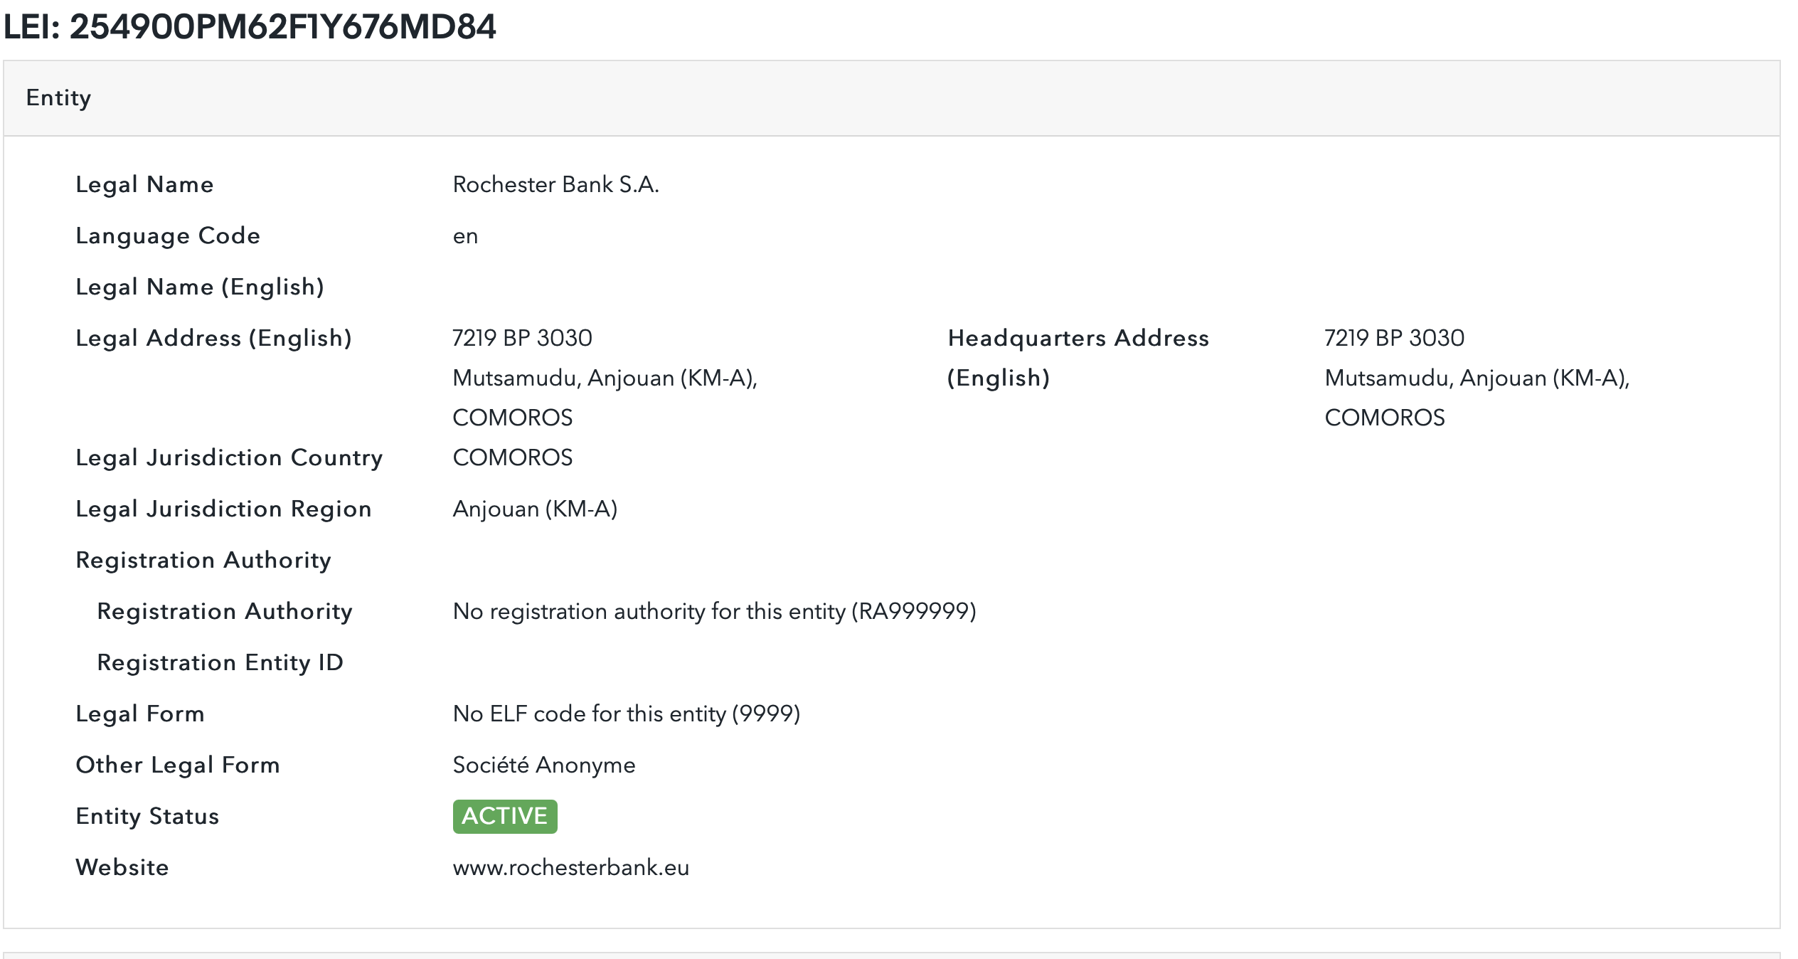This screenshot has width=1798, height=959.
Task: Click the Website field label
Action: [122, 867]
